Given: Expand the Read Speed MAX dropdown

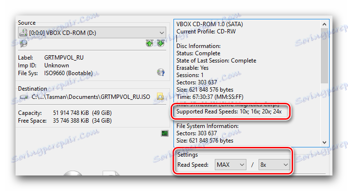Looking at the screenshot, I should [x=230, y=165].
